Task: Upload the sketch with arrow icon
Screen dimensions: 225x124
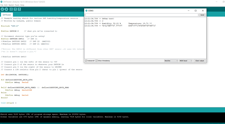Action: (x=6, y=9)
